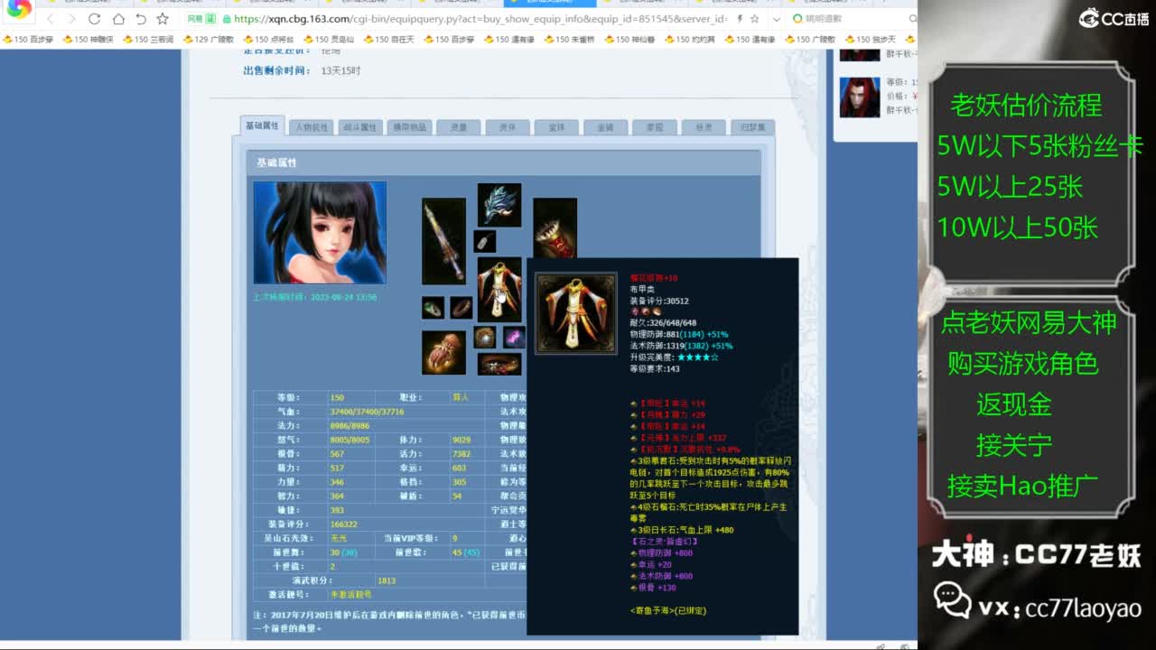Open the '150 自在天' bookmark
This screenshot has height=650, width=1156.
(388, 40)
